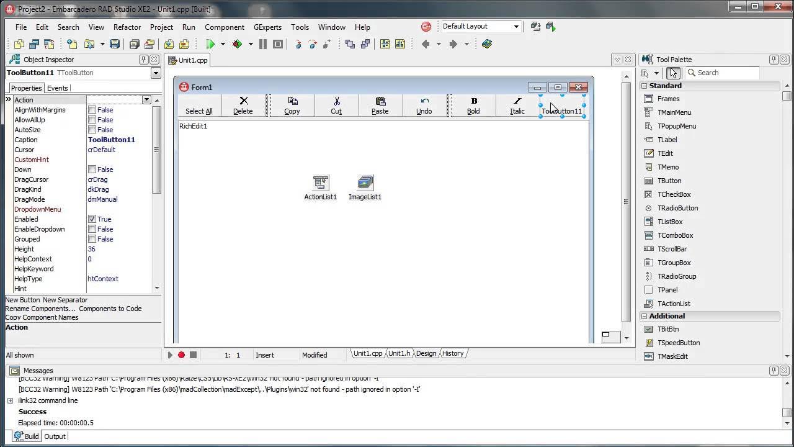Click the Pause toolbar icon
Image resolution: width=794 pixels, height=447 pixels.
[x=263, y=44]
